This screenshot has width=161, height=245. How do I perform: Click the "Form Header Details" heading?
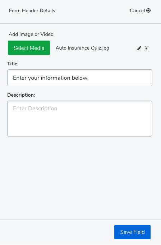point(32,10)
